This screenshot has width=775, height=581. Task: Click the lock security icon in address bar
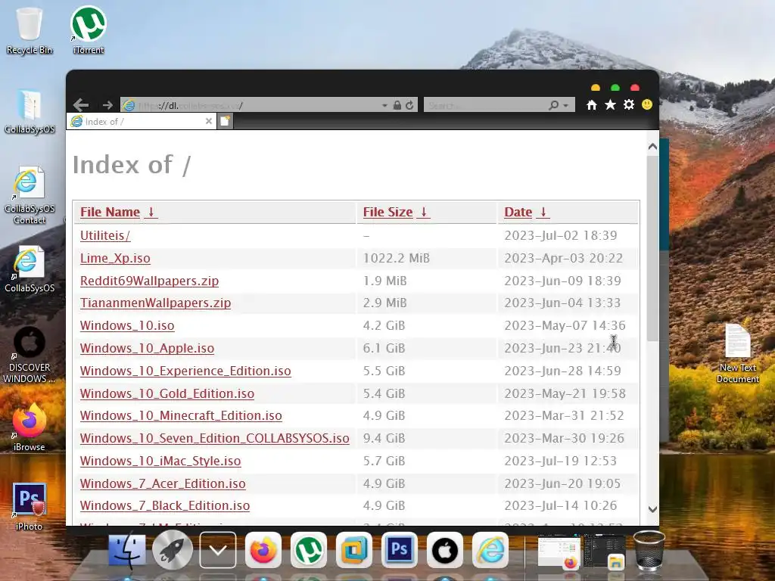397,105
